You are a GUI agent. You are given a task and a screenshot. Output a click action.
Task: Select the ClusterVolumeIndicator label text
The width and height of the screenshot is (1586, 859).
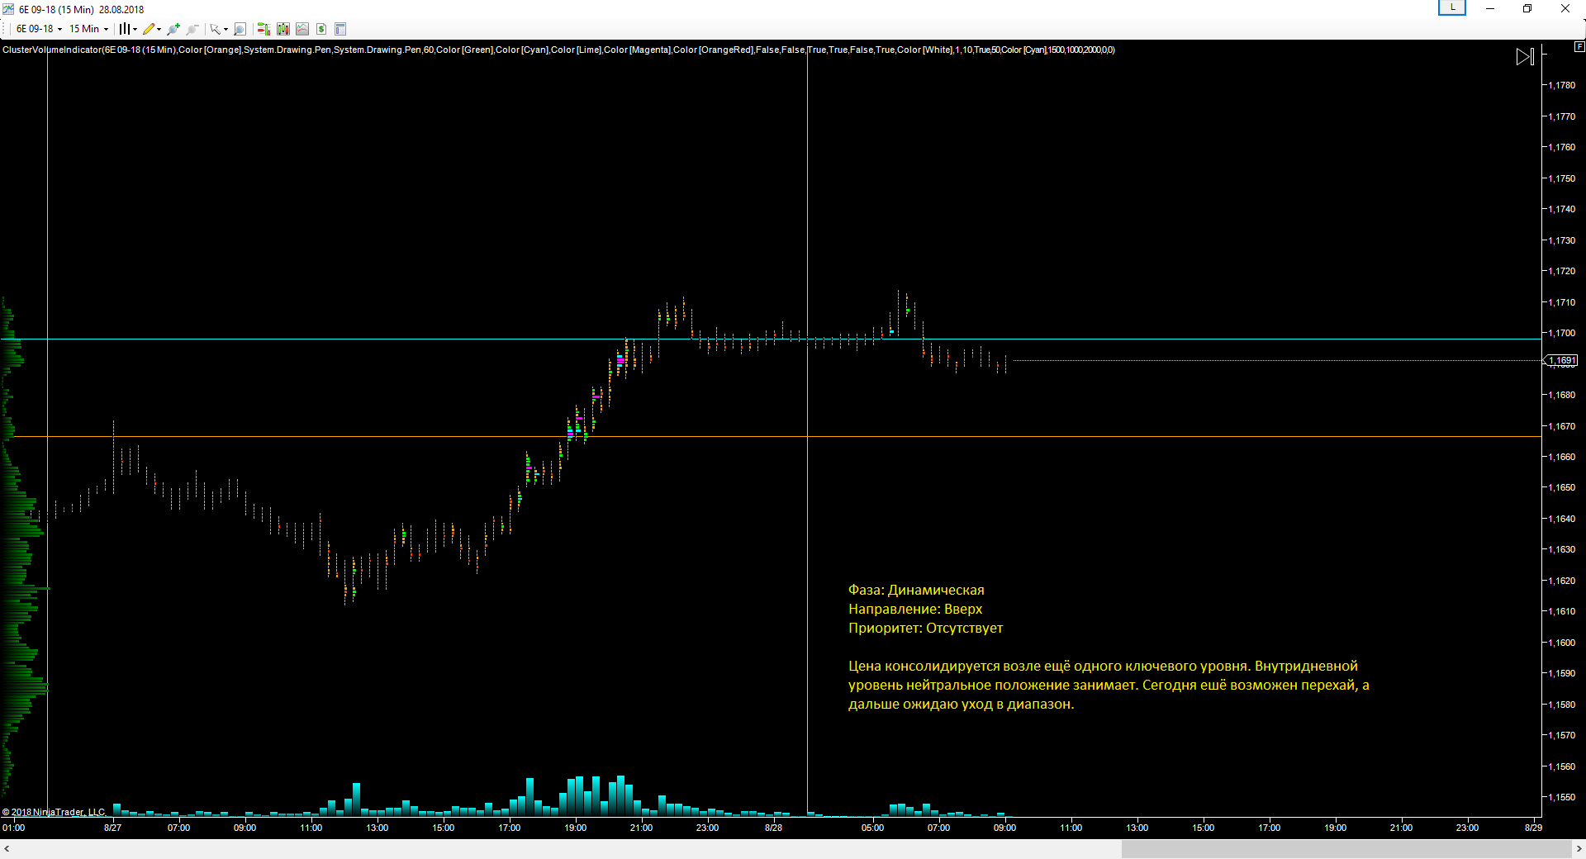[558, 50]
